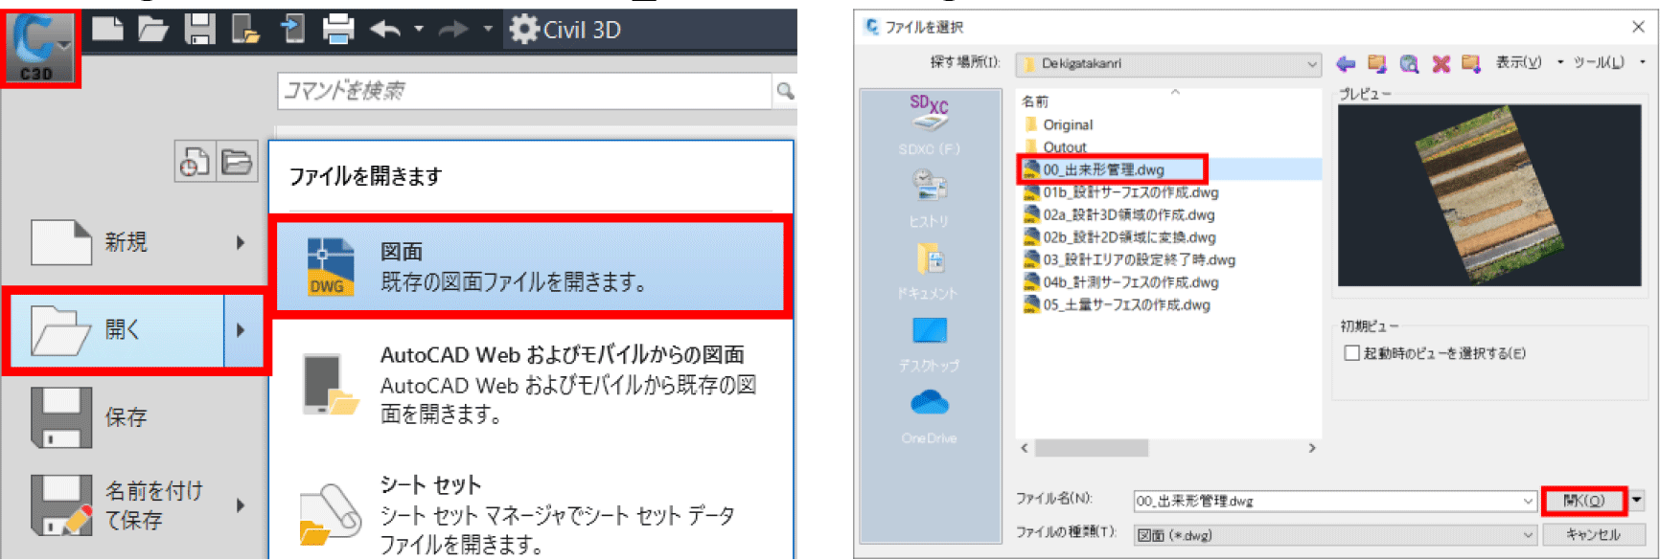Viewport: 1660px width, 560px height.
Task: Click the New drawing icon in toolbar
Action: [x=107, y=30]
